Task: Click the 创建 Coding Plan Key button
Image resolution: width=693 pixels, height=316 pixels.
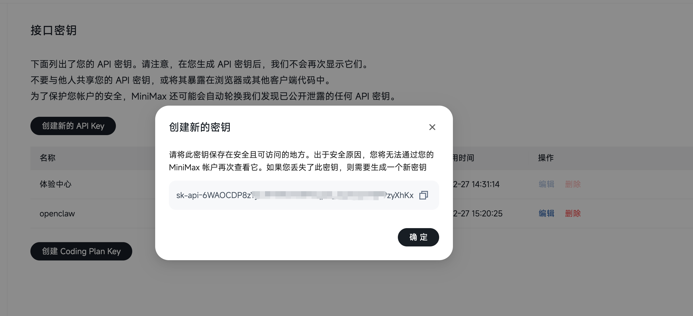Action: click(x=81, y=251)
